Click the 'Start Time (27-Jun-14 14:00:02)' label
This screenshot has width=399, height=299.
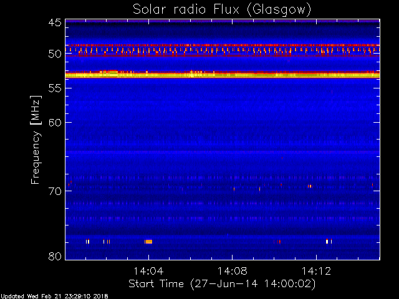click(222, 284)
